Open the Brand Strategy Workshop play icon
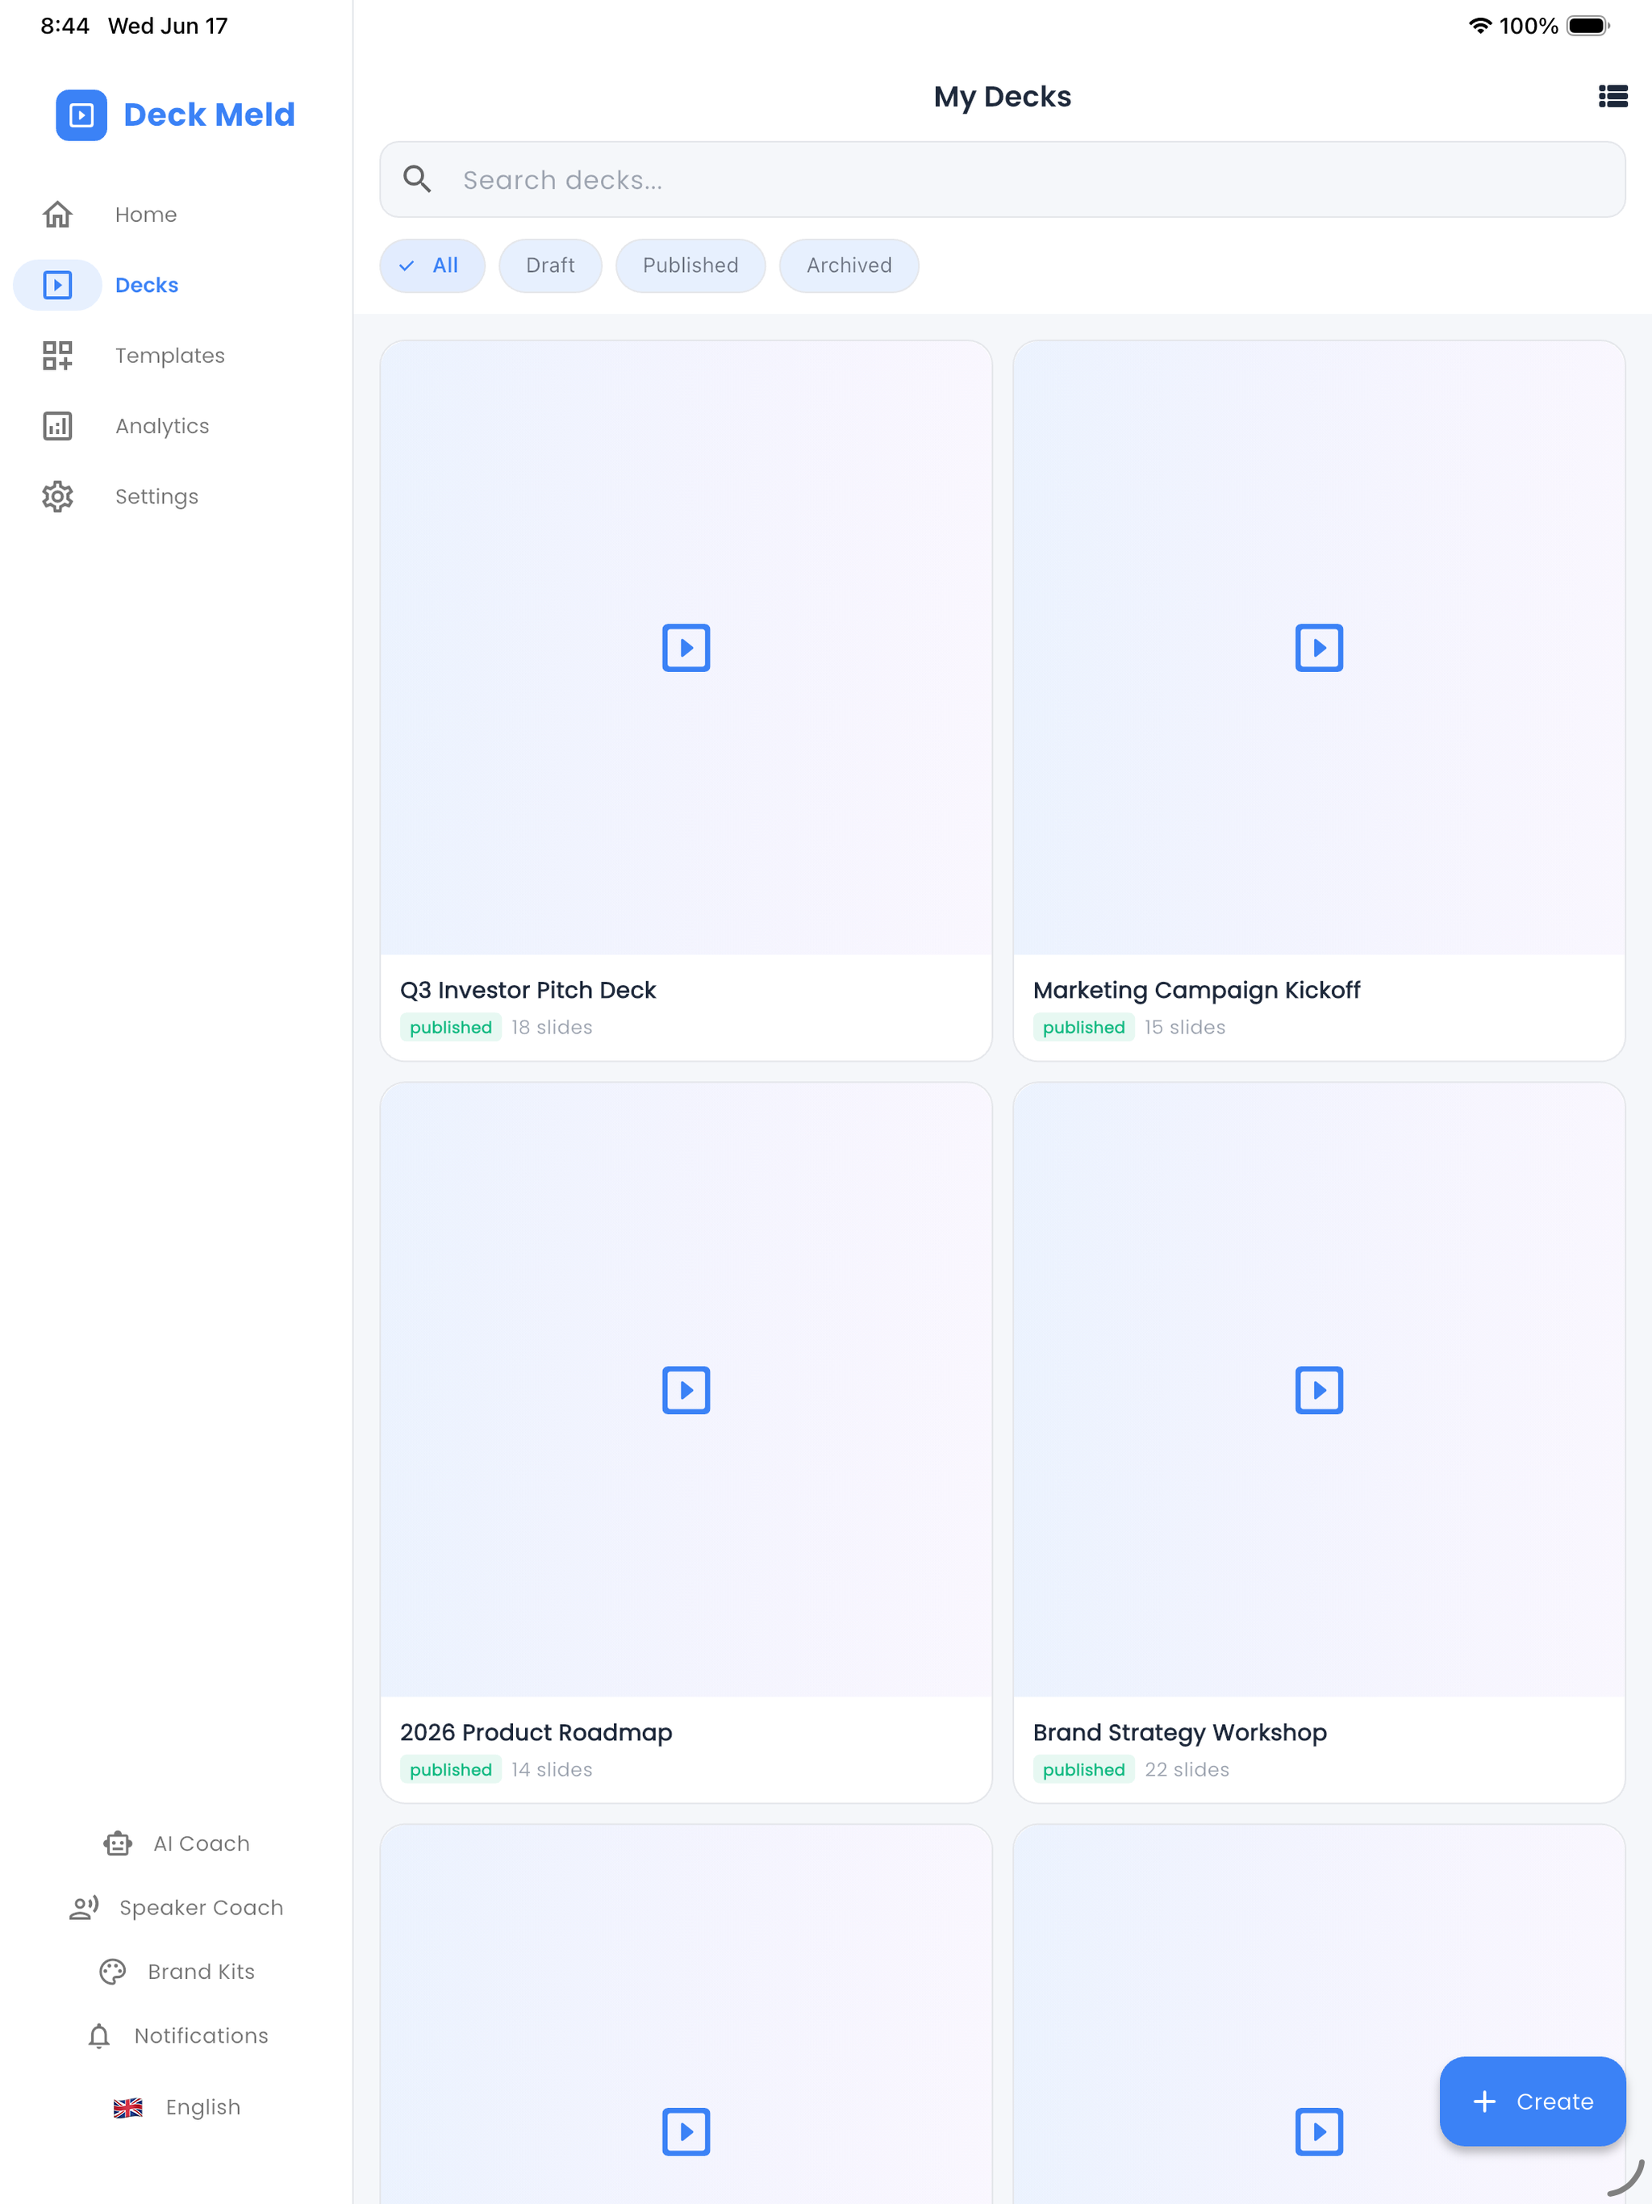 coord(1319,1390)
